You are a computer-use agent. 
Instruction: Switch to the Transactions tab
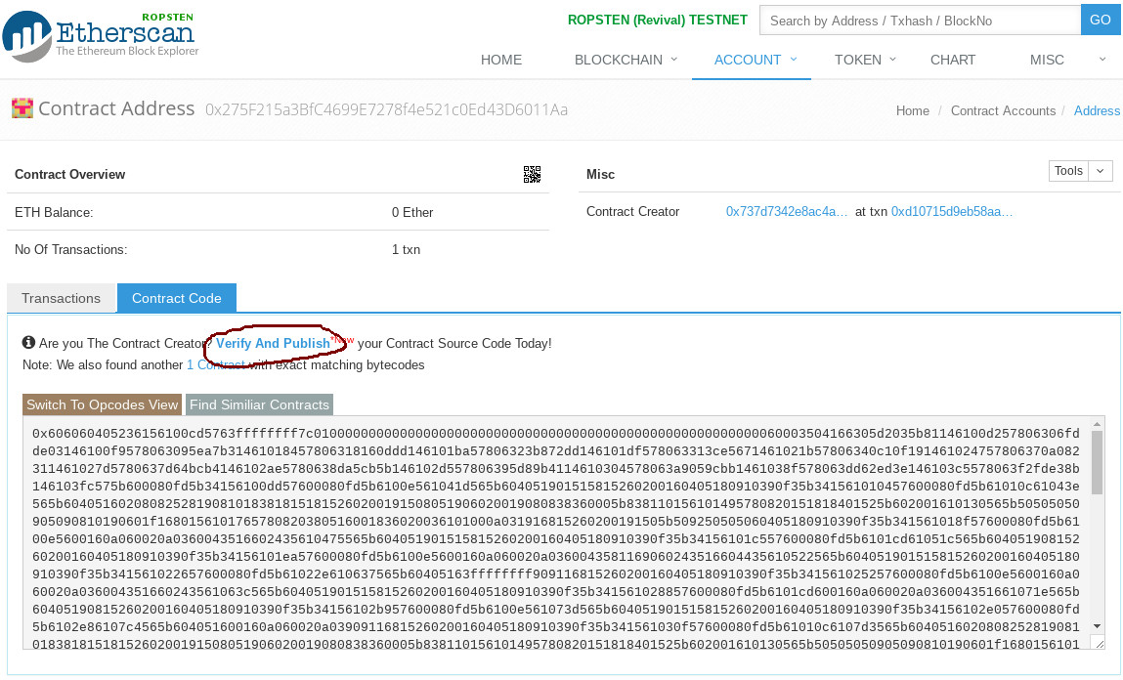(61, 299)
